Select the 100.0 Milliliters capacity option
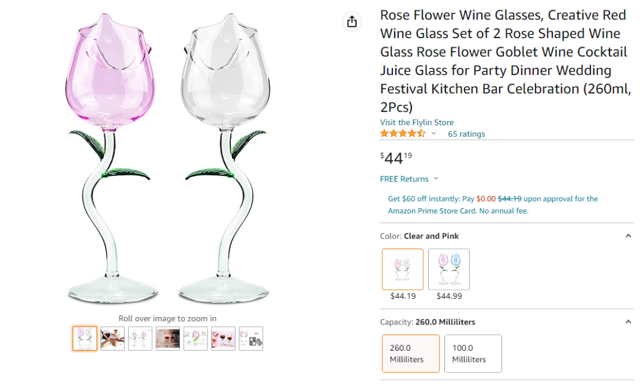 tap(473, 354)
